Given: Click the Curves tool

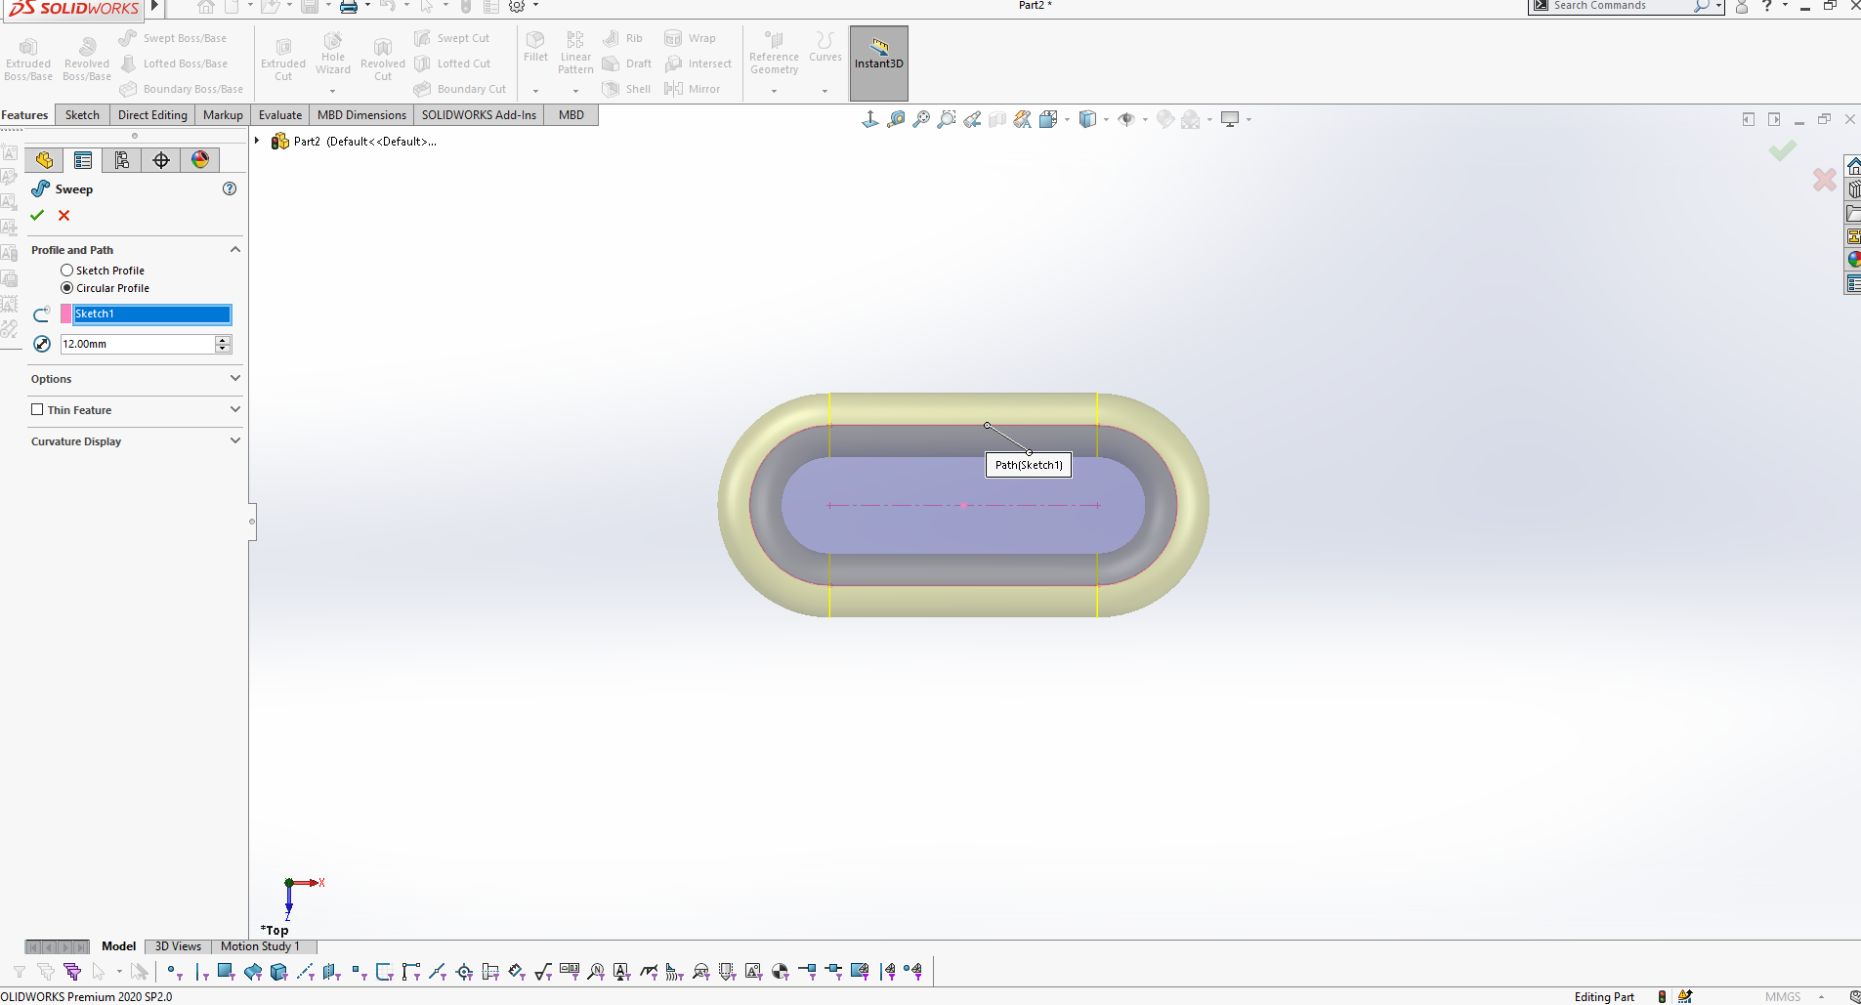Looking at the screenshot, I should point(825,47).
